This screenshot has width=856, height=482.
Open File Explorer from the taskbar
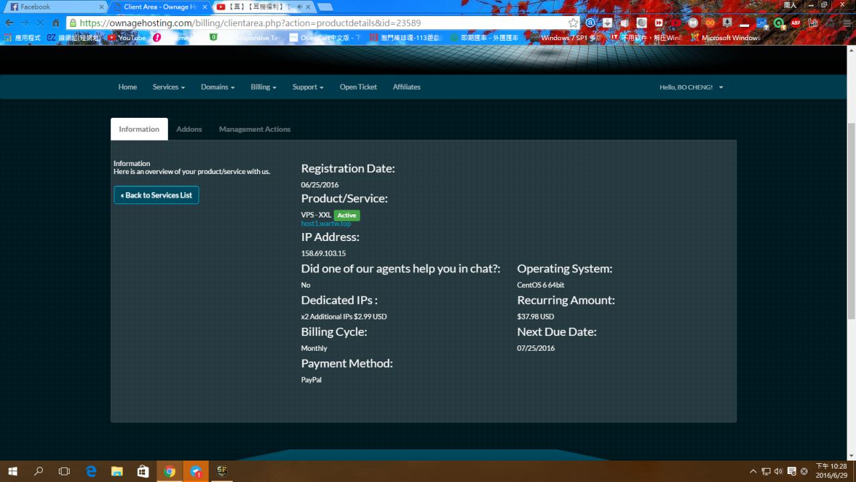[x=117, y=471]
